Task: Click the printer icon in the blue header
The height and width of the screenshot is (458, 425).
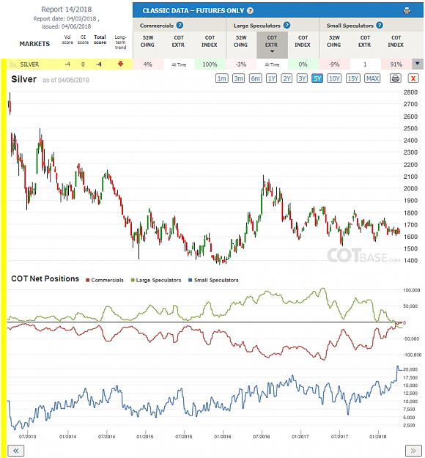Action: [x=407, y=10]
